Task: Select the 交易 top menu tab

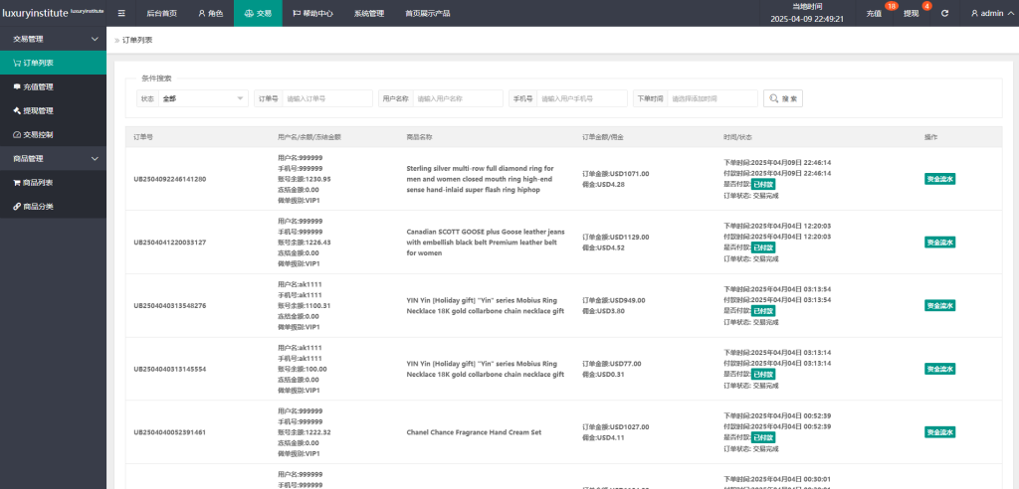Action: pos(258,13)
